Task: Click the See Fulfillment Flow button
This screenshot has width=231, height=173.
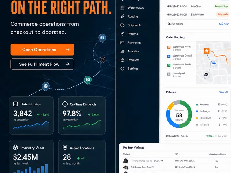Action: click(x=42, y=64)
